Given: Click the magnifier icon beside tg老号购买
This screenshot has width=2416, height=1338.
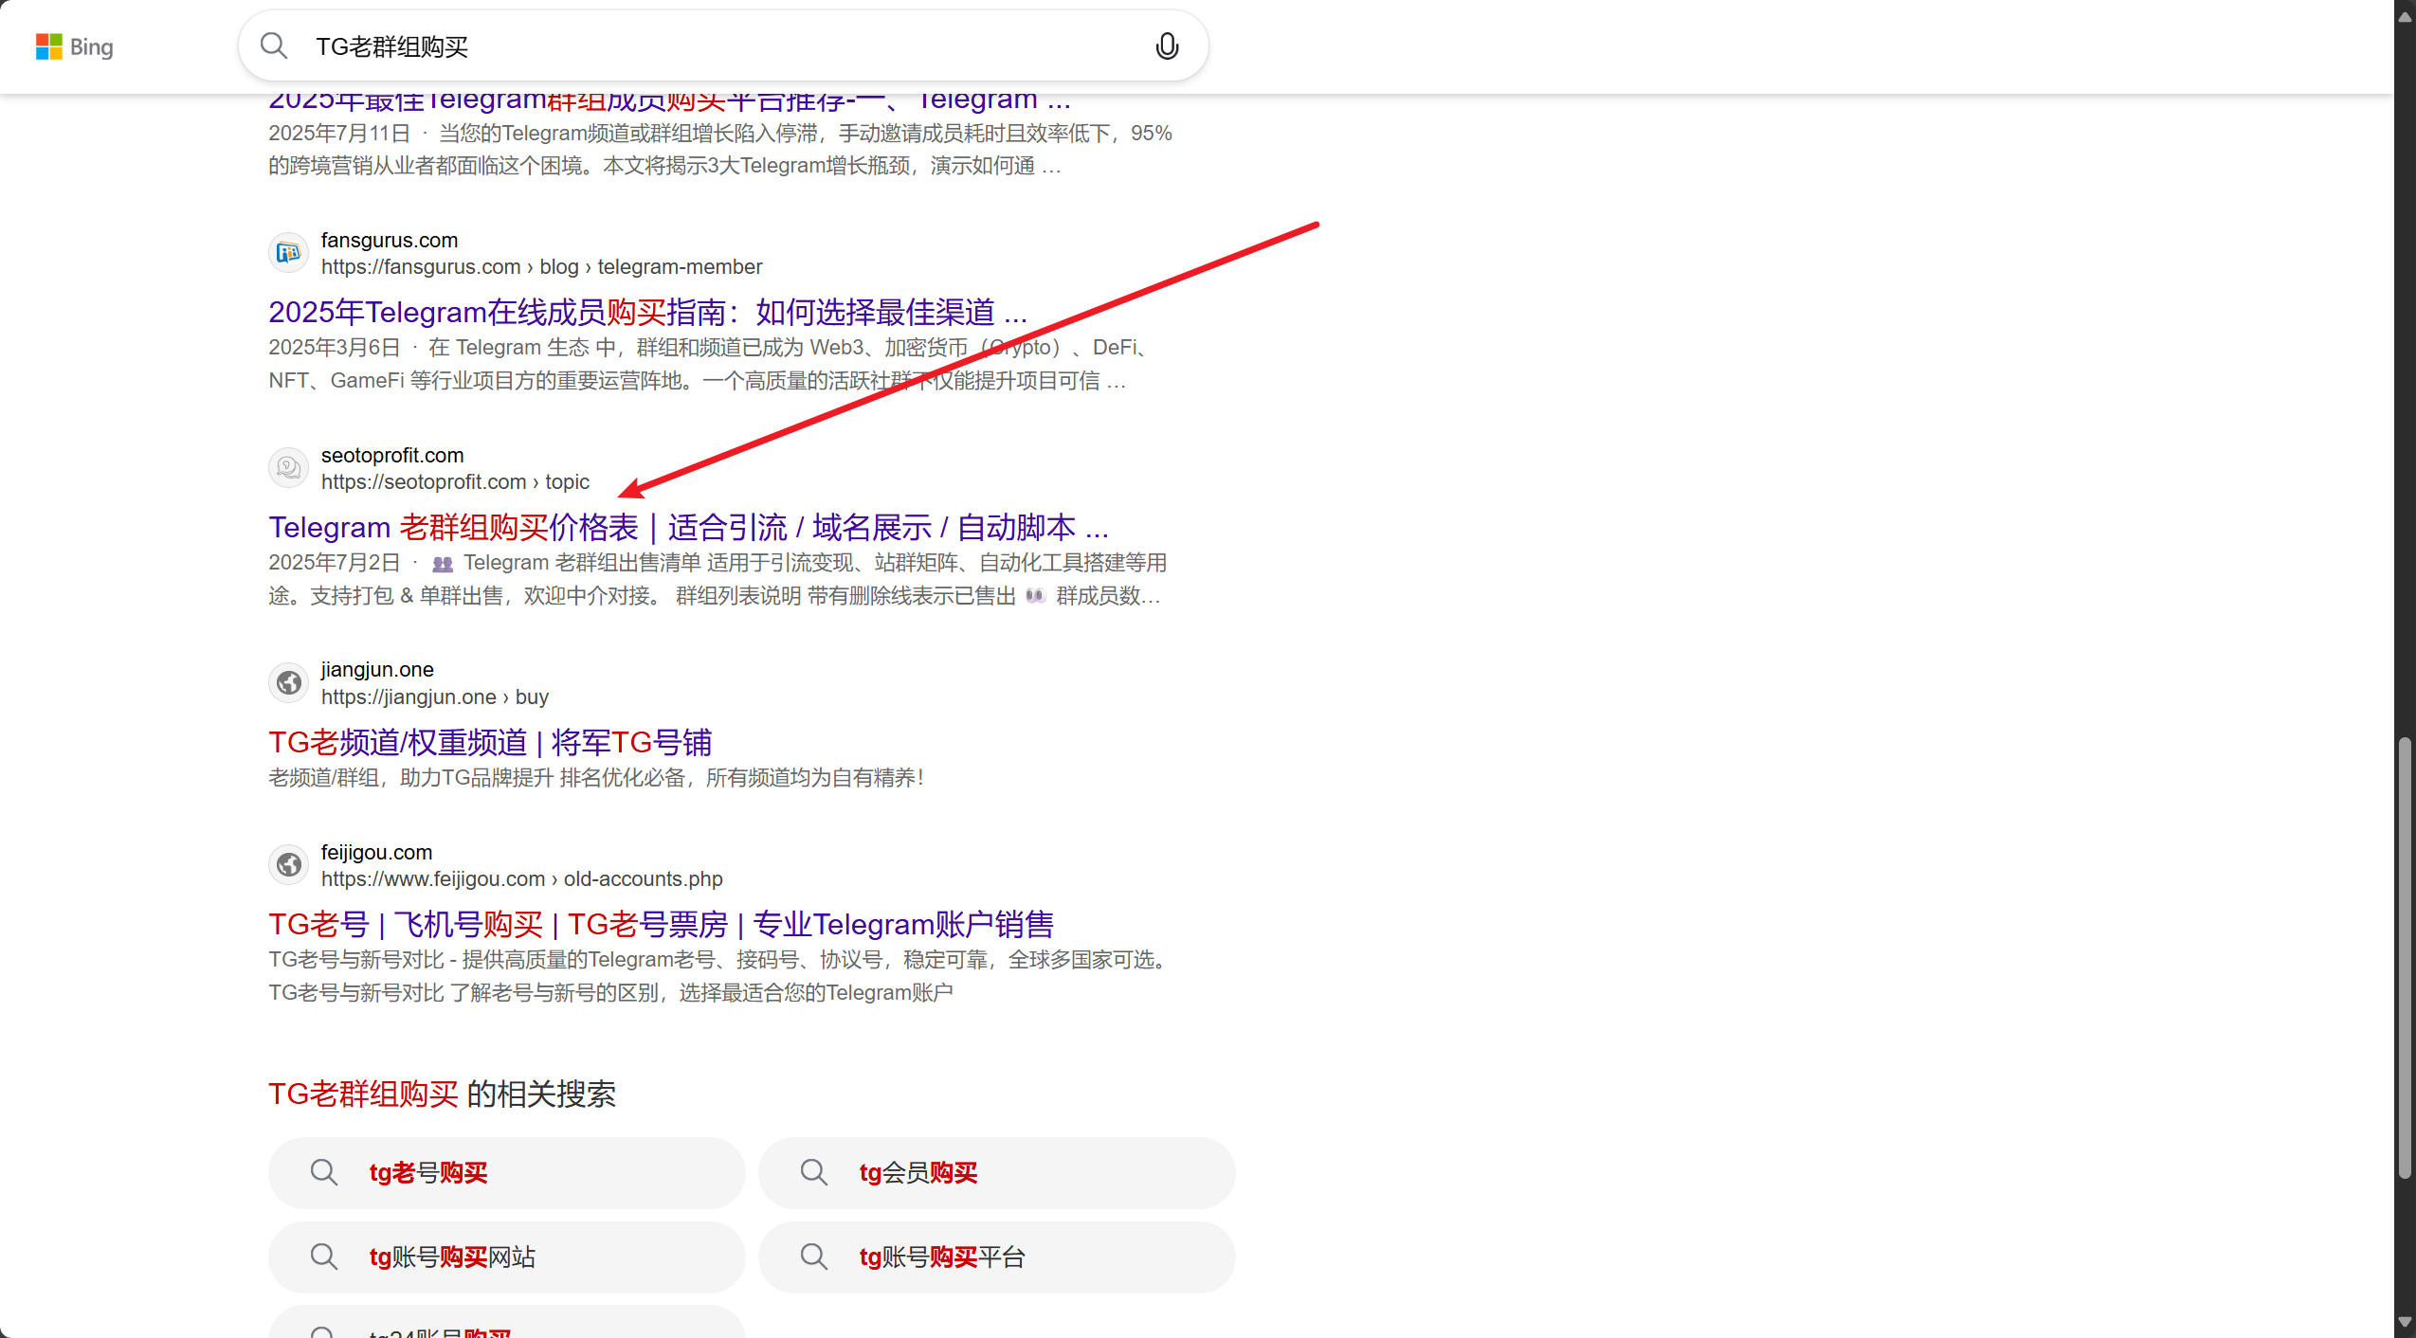Looking at the screenshot, I should click(x=324, y=1173).
